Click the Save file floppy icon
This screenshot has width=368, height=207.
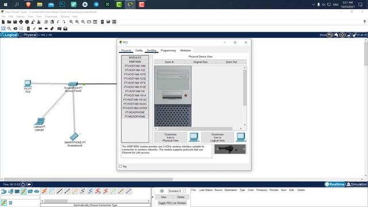click(15, 22)
